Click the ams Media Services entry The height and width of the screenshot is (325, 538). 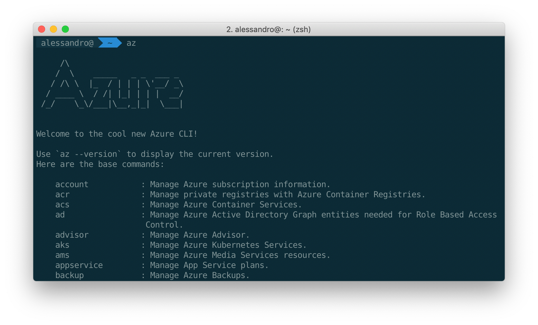pyautogui.click(x=62, y=255)
